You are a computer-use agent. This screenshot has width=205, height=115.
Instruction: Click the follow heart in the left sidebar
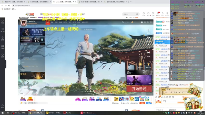point(3,21)
